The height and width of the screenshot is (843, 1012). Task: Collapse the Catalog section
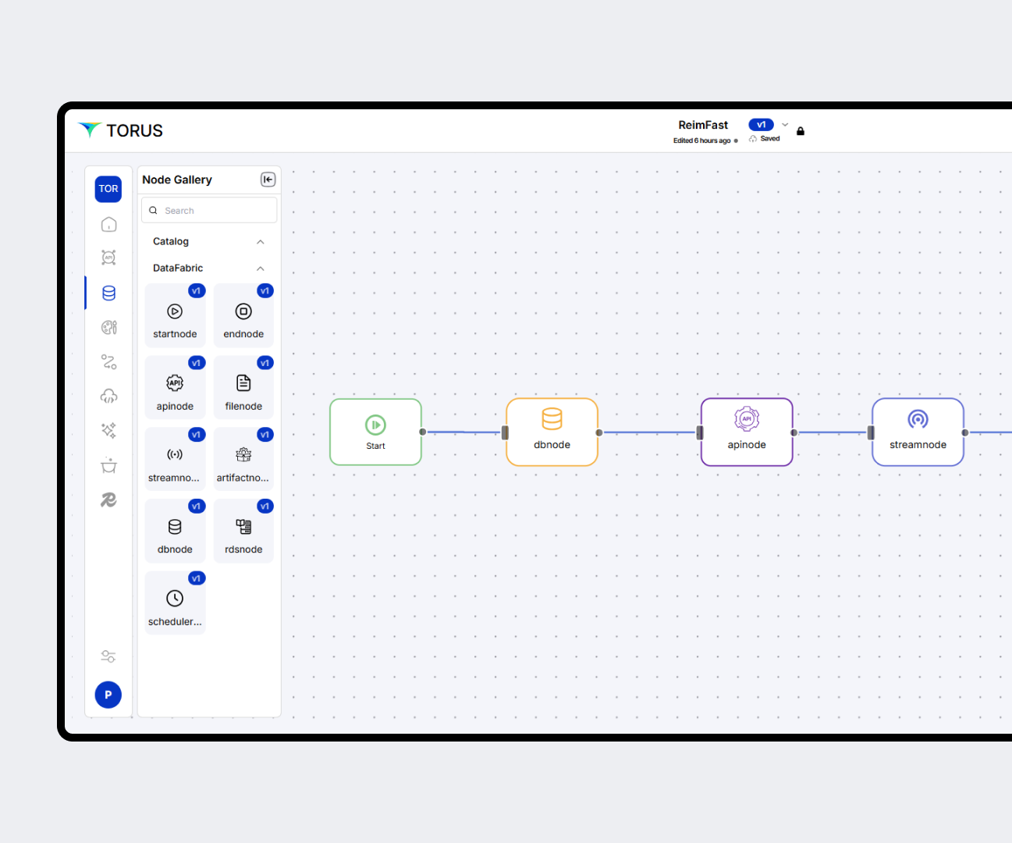(261, 241)
